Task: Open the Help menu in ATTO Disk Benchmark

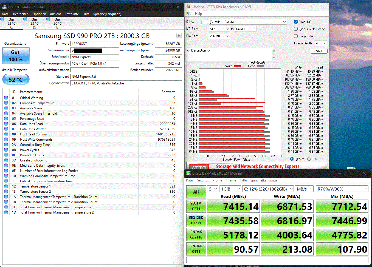Action: (198, 13)
